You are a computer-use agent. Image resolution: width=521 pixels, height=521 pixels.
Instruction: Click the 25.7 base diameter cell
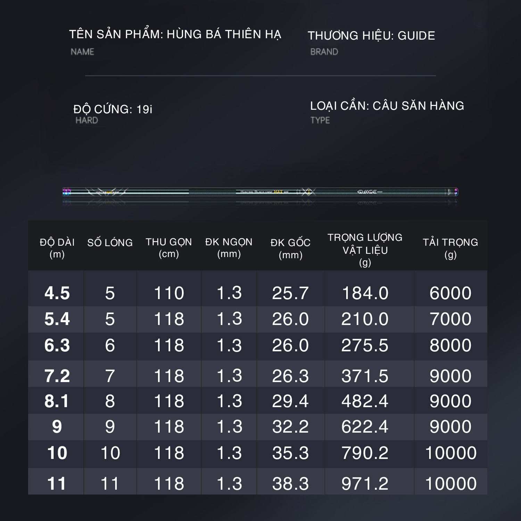290,293
